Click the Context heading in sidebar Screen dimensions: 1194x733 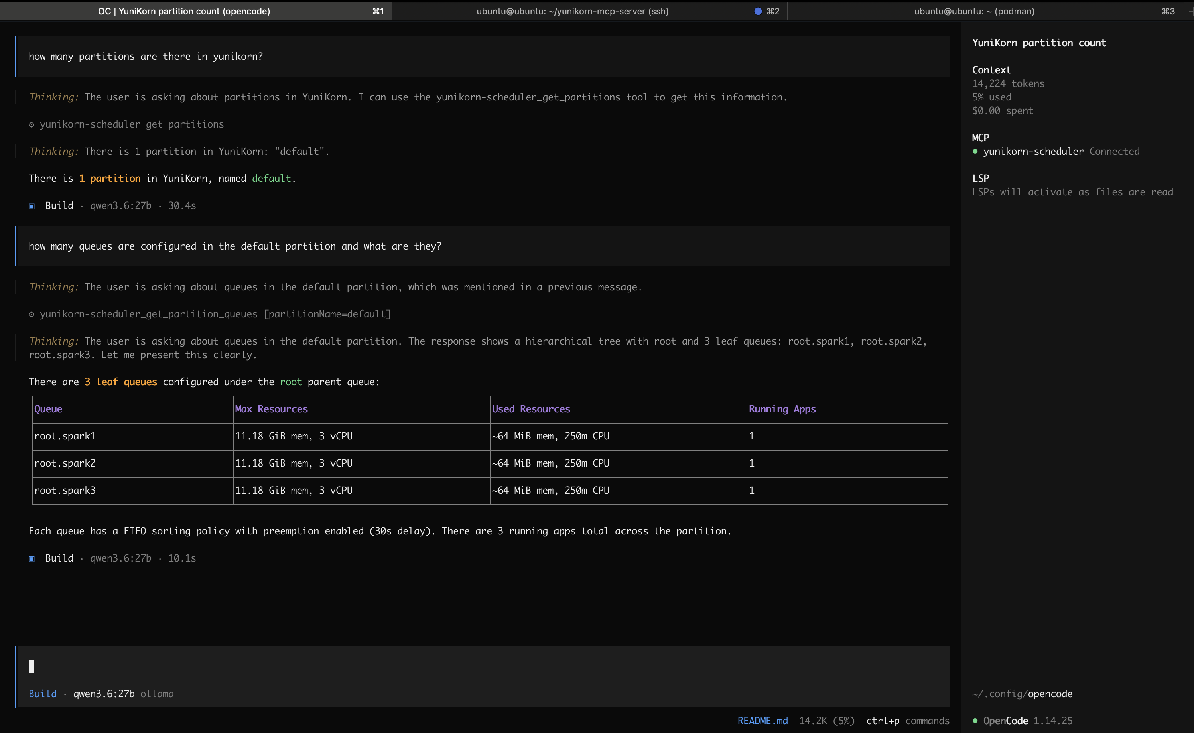(x=991, y=70)
